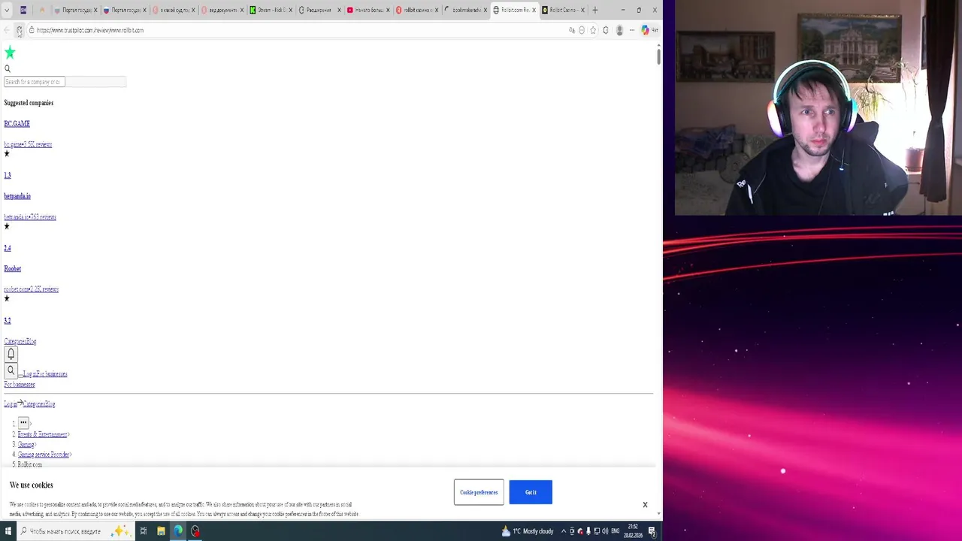This screenshot has height=541, width=962.
Task: Open the Events & Entertainment breadcrumb
Action: 42,434
